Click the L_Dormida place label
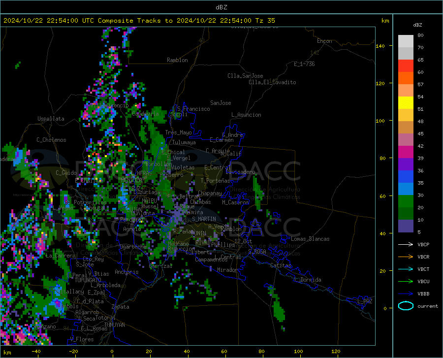 pos(308,280)
